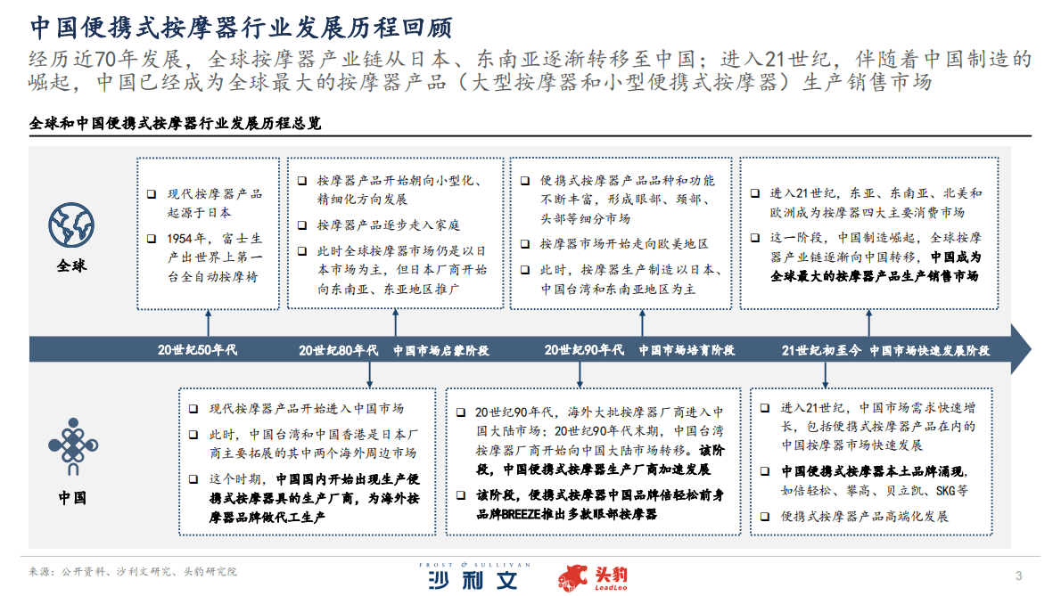The height and width of the screenshot is (596, 1061).
Task: Toggle the bullet box beside 便携式按摩器产品高端化发展
Action: point(763,515)
